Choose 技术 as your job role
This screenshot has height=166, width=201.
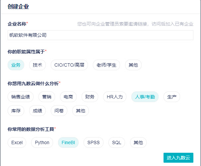click(37, 65)
